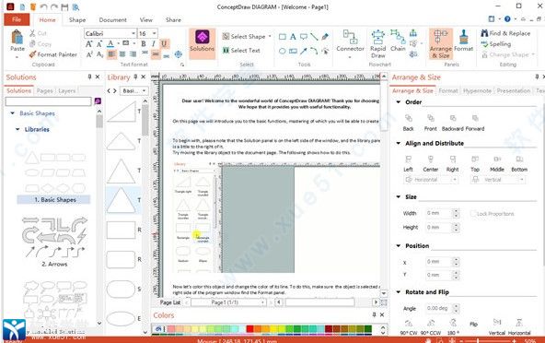Click the Width value field
This screenshot has width=545, height=343.
tap(438, 213)
